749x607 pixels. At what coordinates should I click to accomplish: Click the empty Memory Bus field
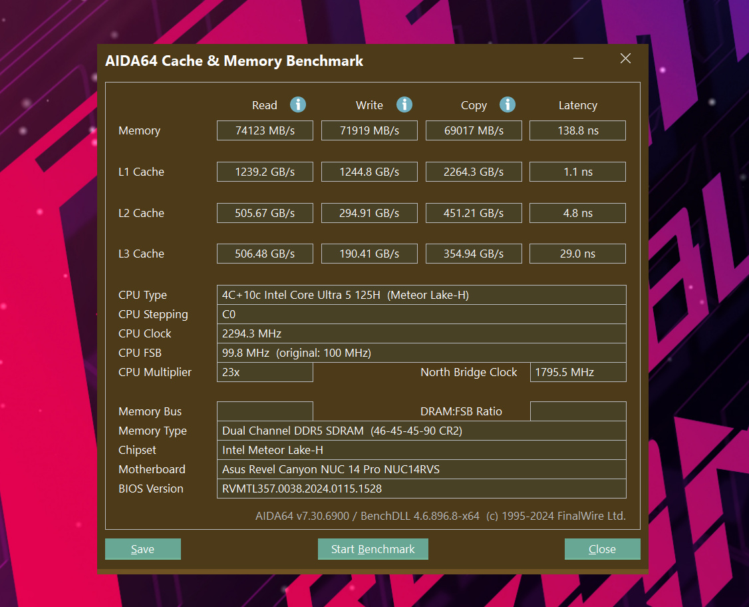[265, 411]
